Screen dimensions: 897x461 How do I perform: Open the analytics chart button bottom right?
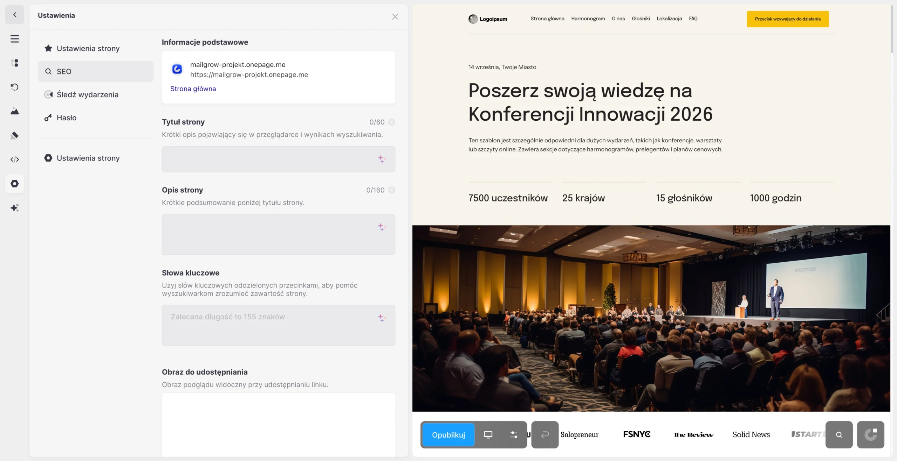[x=871, y=435]
